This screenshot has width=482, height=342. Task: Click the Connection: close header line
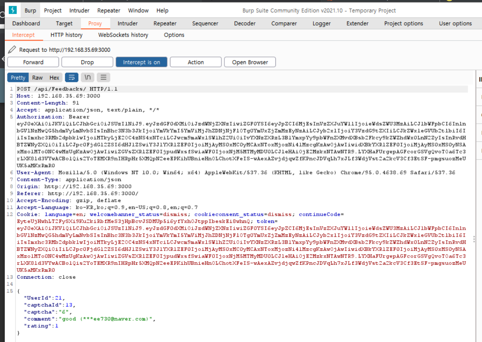46,277
